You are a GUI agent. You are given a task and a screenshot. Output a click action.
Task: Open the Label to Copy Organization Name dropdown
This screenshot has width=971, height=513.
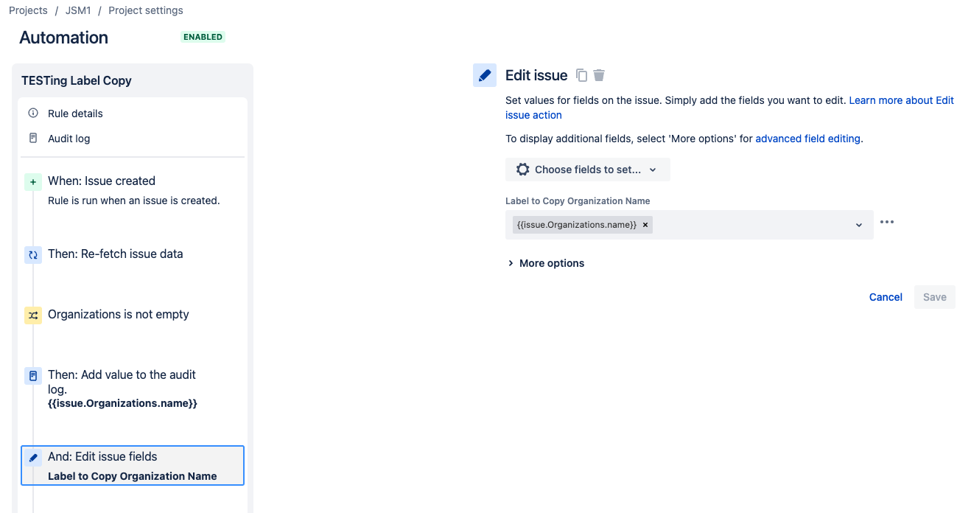click(858, 224)
